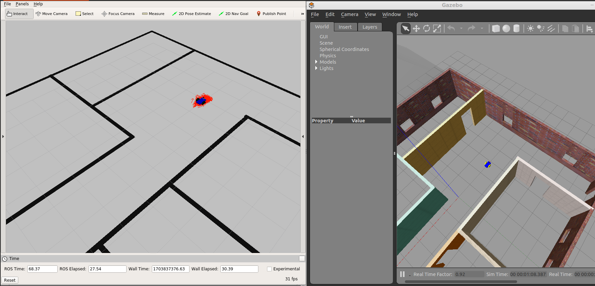Open the Camera menu in Gazebo
Image resolution: width=595 pixels, height=286 pixels.
[x=349, y=14]
